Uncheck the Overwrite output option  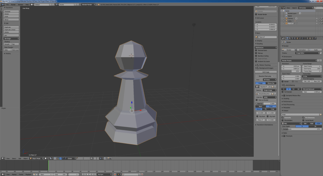(283, 118)
